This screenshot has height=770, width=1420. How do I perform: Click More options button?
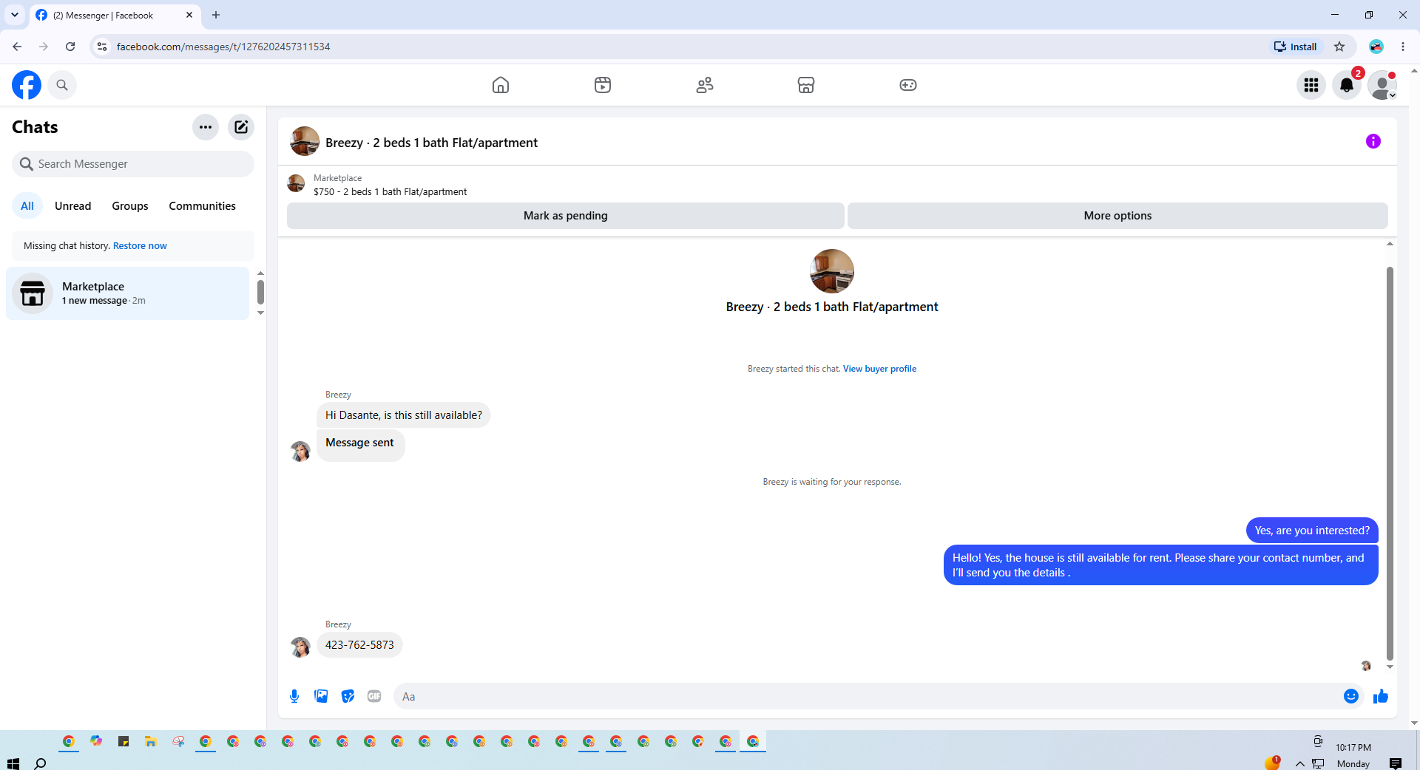[x=1118, y=216]
